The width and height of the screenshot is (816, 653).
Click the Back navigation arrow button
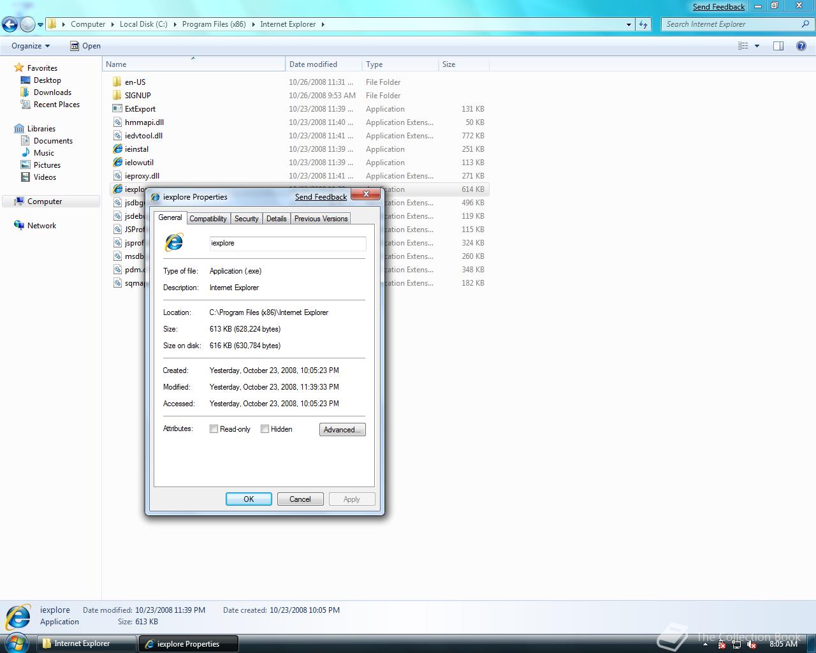(10, 24)
